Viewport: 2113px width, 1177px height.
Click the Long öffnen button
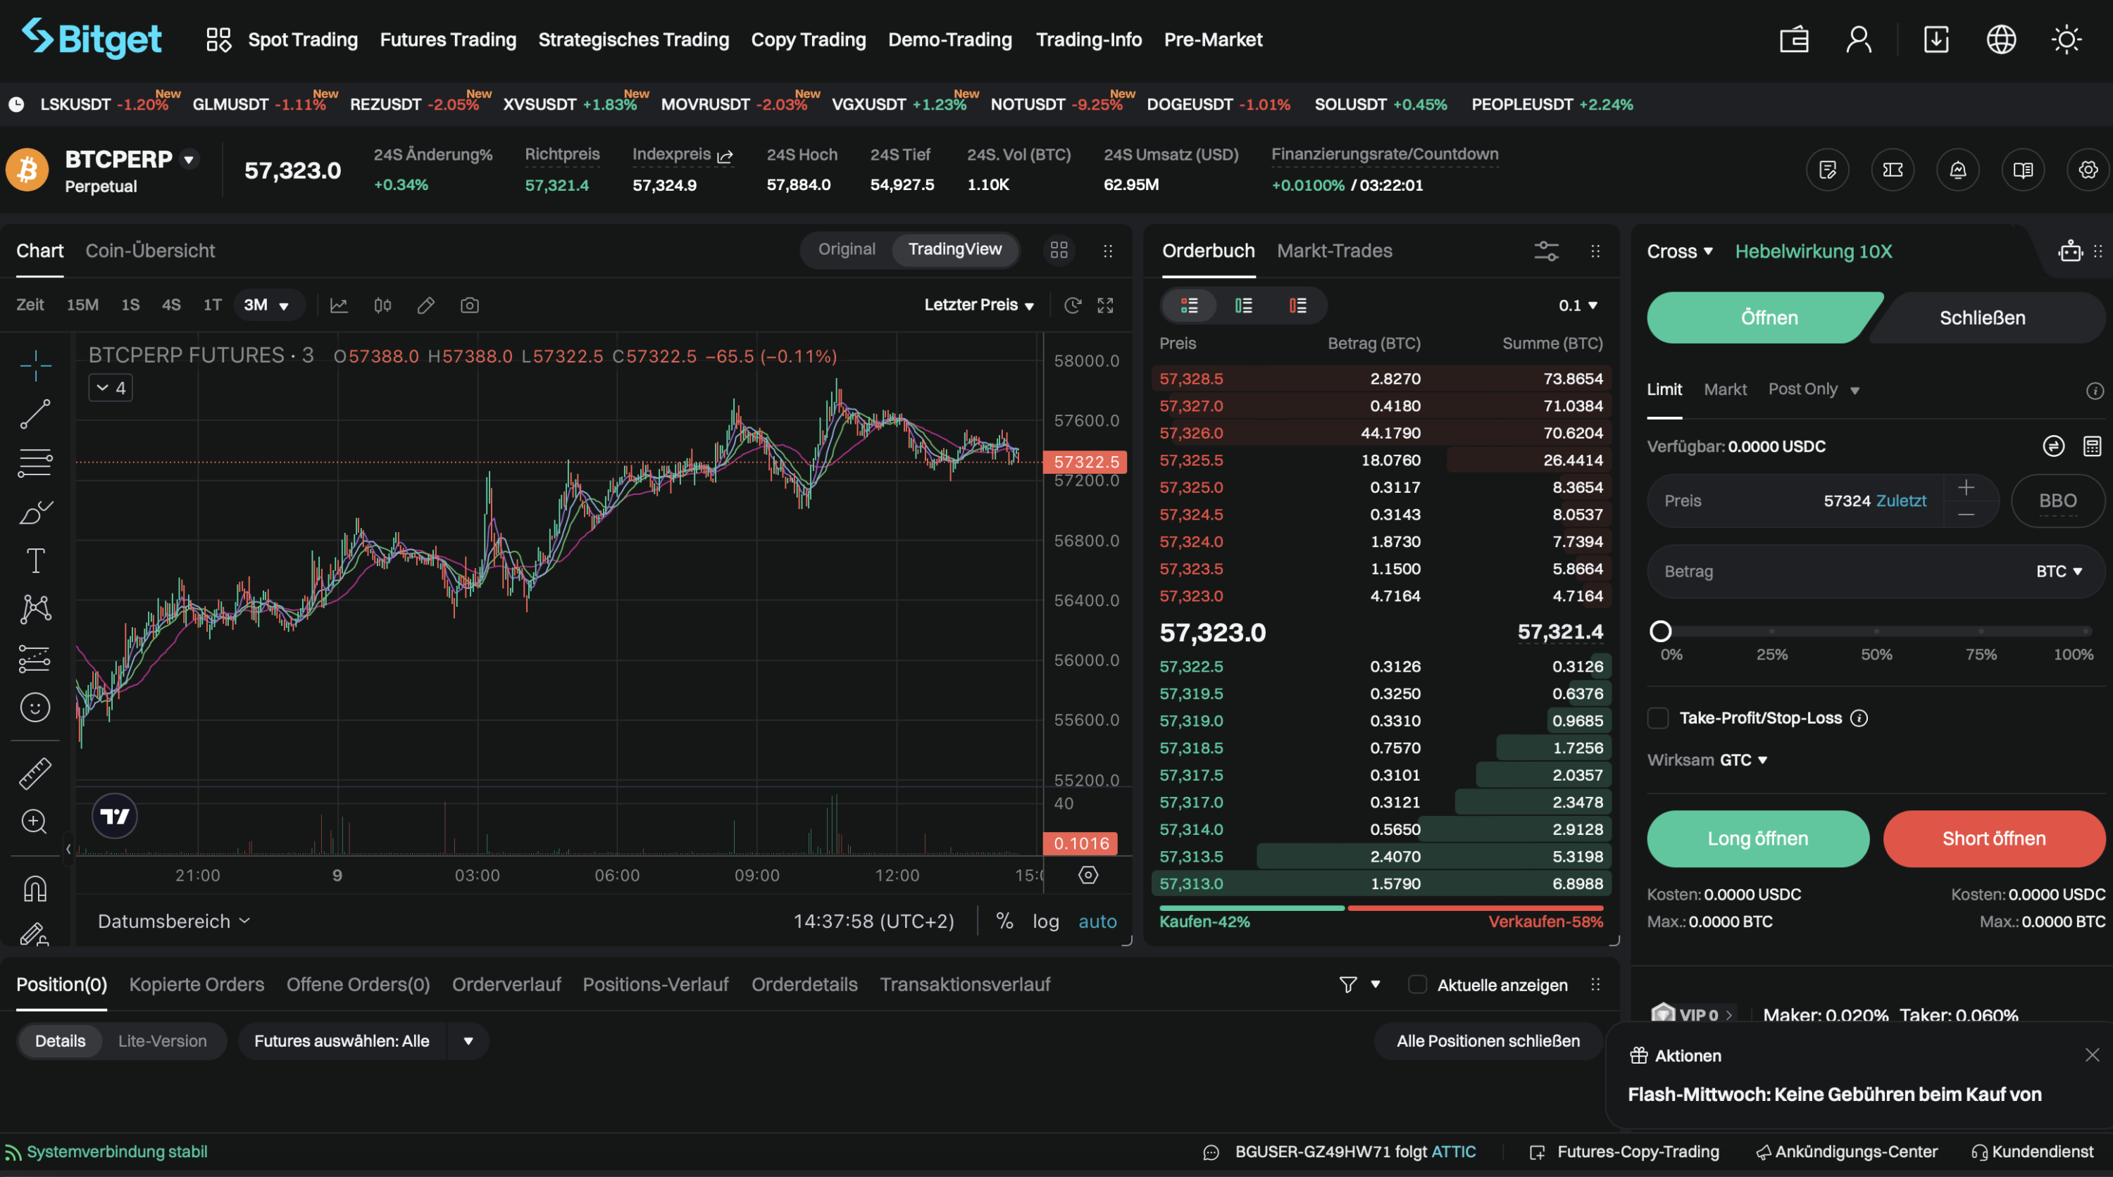coord(1758,838)
